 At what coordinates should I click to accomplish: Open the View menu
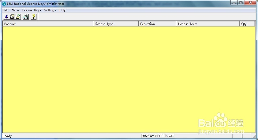tap(15, 10)
